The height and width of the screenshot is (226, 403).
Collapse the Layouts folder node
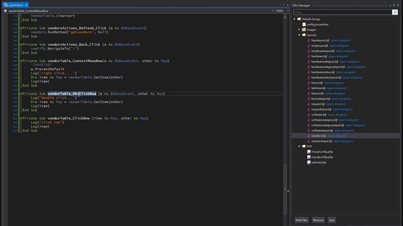tap(299, 35)
